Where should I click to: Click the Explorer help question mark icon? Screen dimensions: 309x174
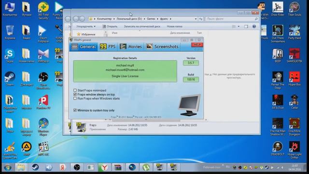(x=254, y=27)
